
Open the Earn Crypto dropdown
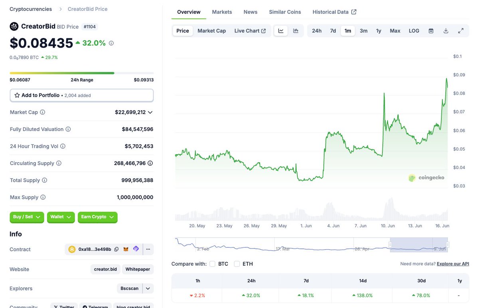click(97, 217)
